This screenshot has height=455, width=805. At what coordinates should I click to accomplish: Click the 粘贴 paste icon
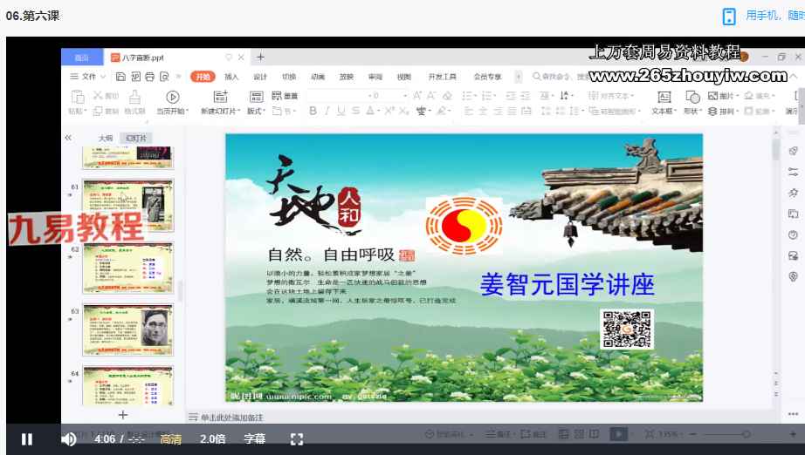click(78, 97)
